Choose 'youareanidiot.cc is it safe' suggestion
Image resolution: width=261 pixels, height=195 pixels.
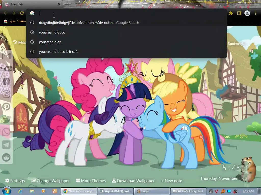point(126,52)
